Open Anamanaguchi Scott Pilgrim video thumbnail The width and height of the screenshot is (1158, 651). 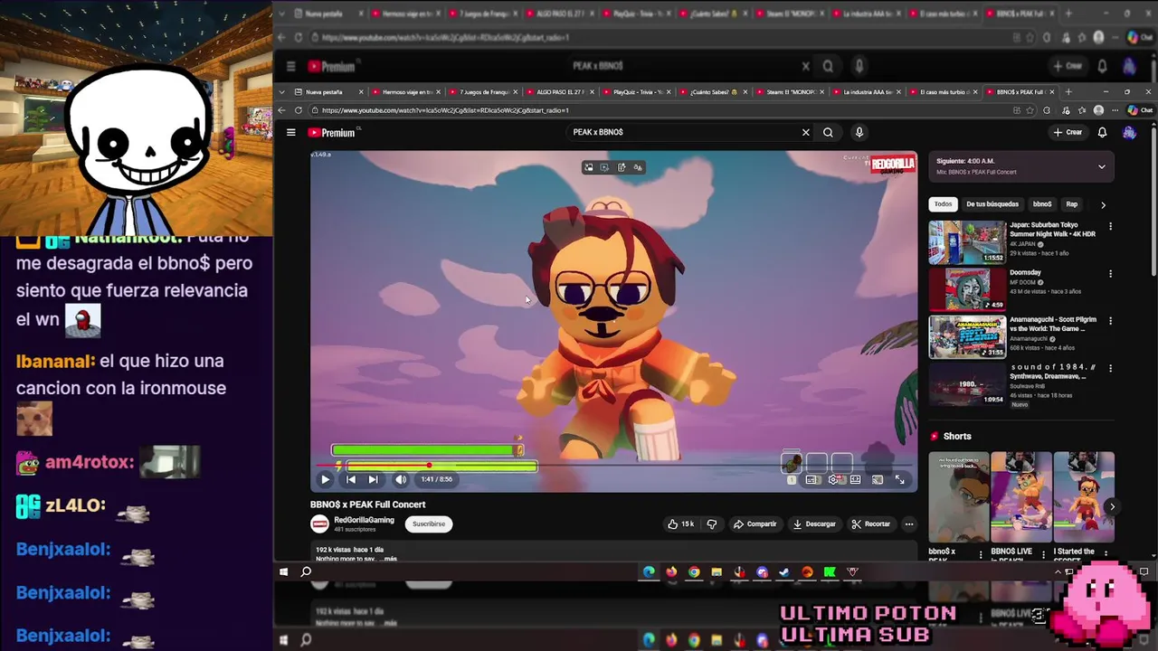967,336
